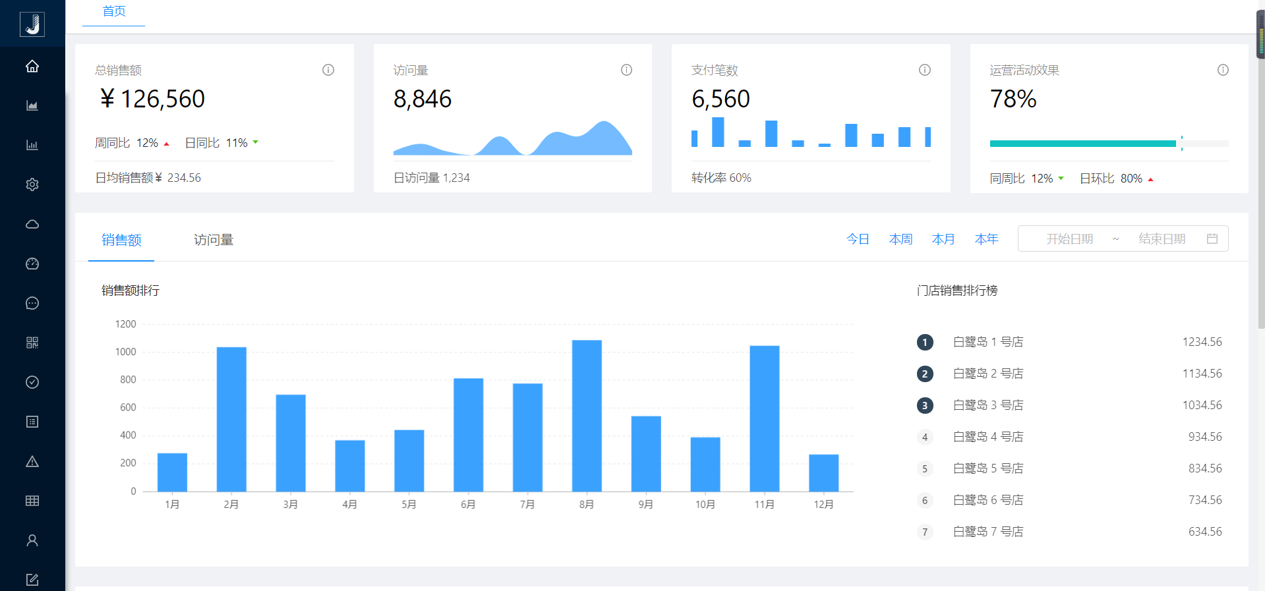Open the dashboard gauge sidebar icon
Image resolution: width=1265 pixels, height=591 pixels.
pos(32,264)
